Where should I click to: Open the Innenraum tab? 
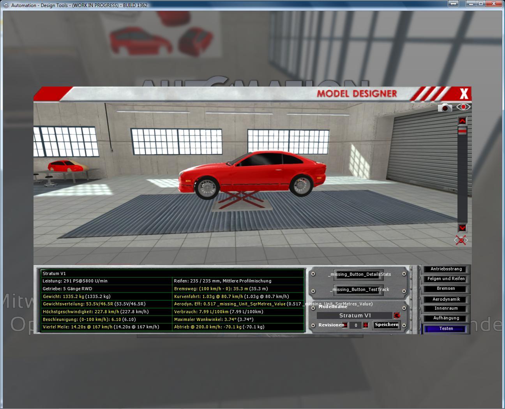coord(446,309)
